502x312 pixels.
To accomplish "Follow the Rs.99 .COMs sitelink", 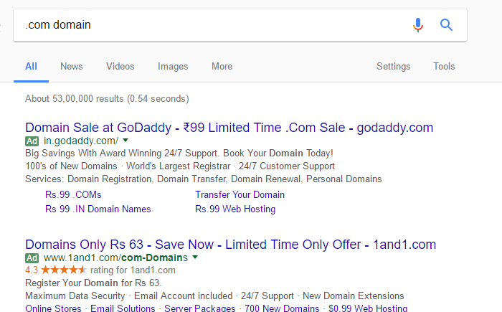I will pos(73,195).
